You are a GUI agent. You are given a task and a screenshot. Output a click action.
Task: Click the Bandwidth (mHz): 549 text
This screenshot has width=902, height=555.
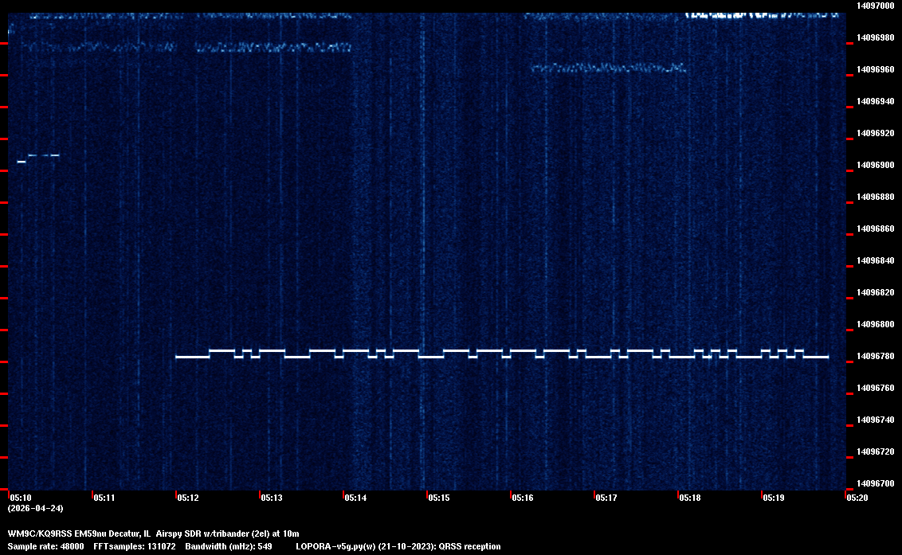[229, 546]
